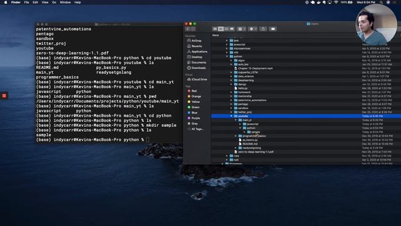Viewport: 401px width, 226px height.
Task: Click the Siri icon in menu bar
Action: (388, 3)
